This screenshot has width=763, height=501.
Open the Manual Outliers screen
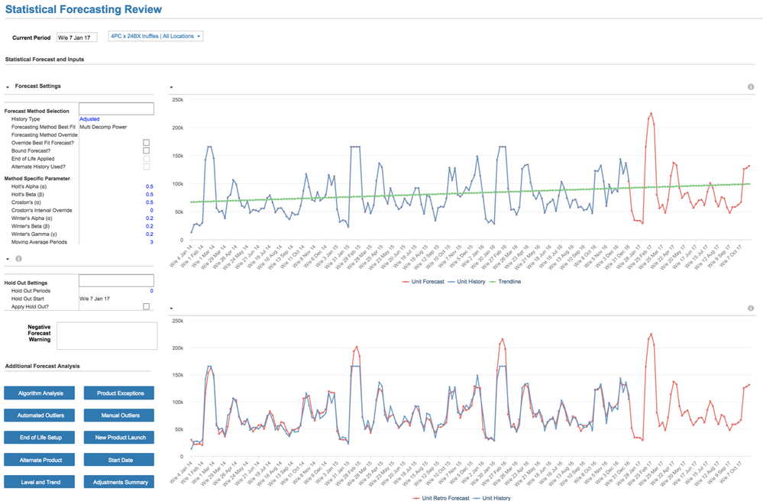(x=120, y=415)
